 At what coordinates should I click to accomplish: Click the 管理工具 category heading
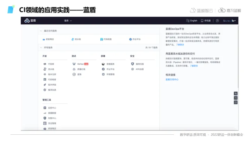[x=47, y=100]
